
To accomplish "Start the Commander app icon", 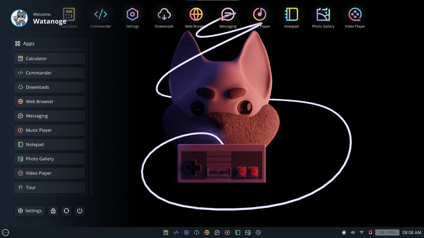I will 101,15.
